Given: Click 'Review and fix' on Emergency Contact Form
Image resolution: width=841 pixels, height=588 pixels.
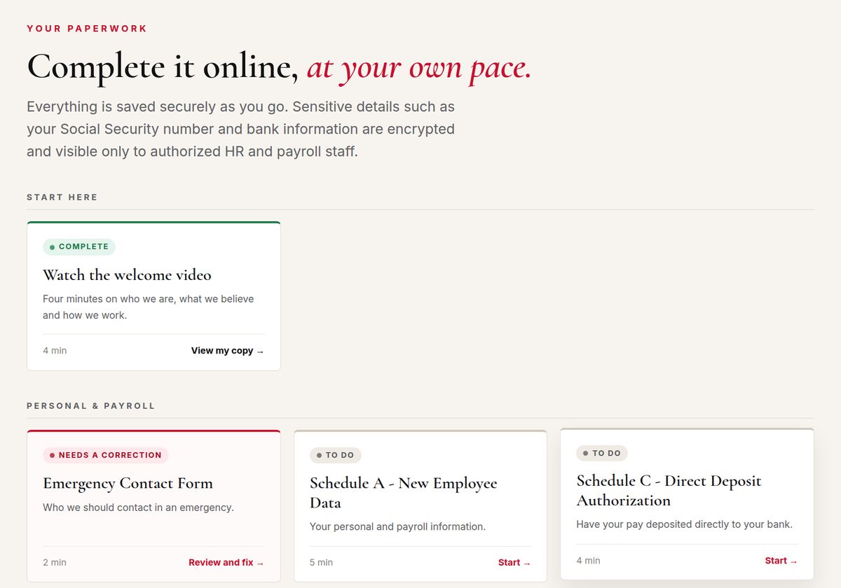Looking at the screenshot, I should coord(226,562).
